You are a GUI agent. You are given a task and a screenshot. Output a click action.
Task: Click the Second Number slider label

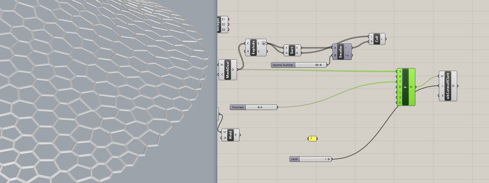coord(283,65)
